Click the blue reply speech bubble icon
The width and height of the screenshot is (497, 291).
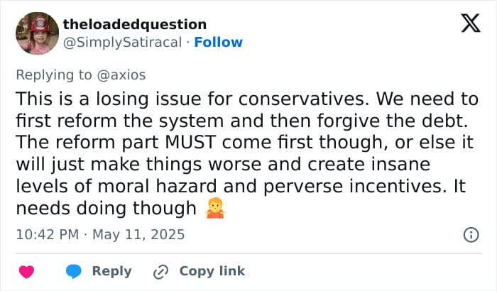point(74,272)
